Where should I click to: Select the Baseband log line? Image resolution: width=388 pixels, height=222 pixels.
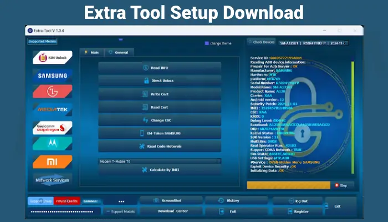point(290,125)
